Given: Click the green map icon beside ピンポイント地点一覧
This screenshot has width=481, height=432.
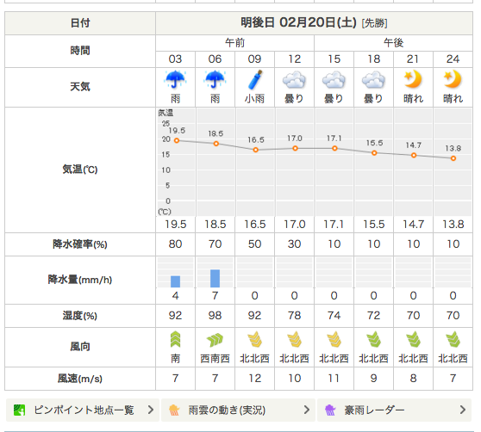Looking at the screenshot, I should point(19,410).
